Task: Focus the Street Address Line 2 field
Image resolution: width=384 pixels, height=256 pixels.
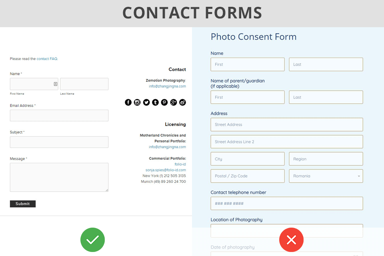Action: tap(287, 142)
